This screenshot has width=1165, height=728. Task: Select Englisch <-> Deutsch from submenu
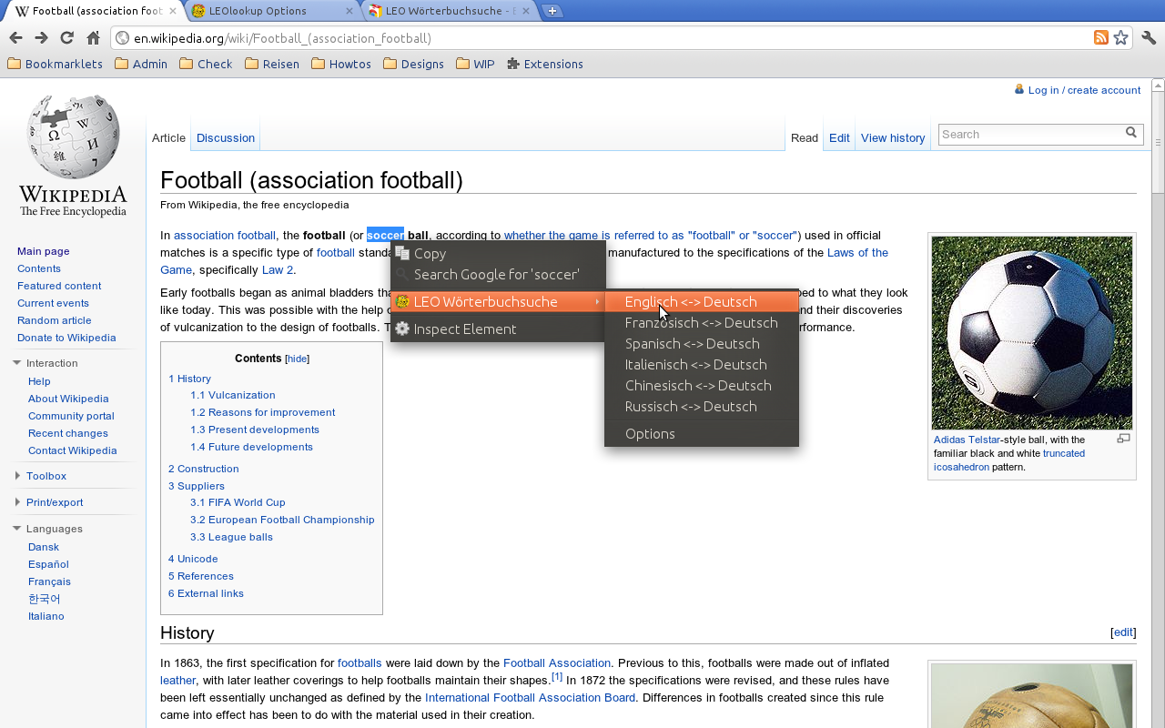coord(691,302)
